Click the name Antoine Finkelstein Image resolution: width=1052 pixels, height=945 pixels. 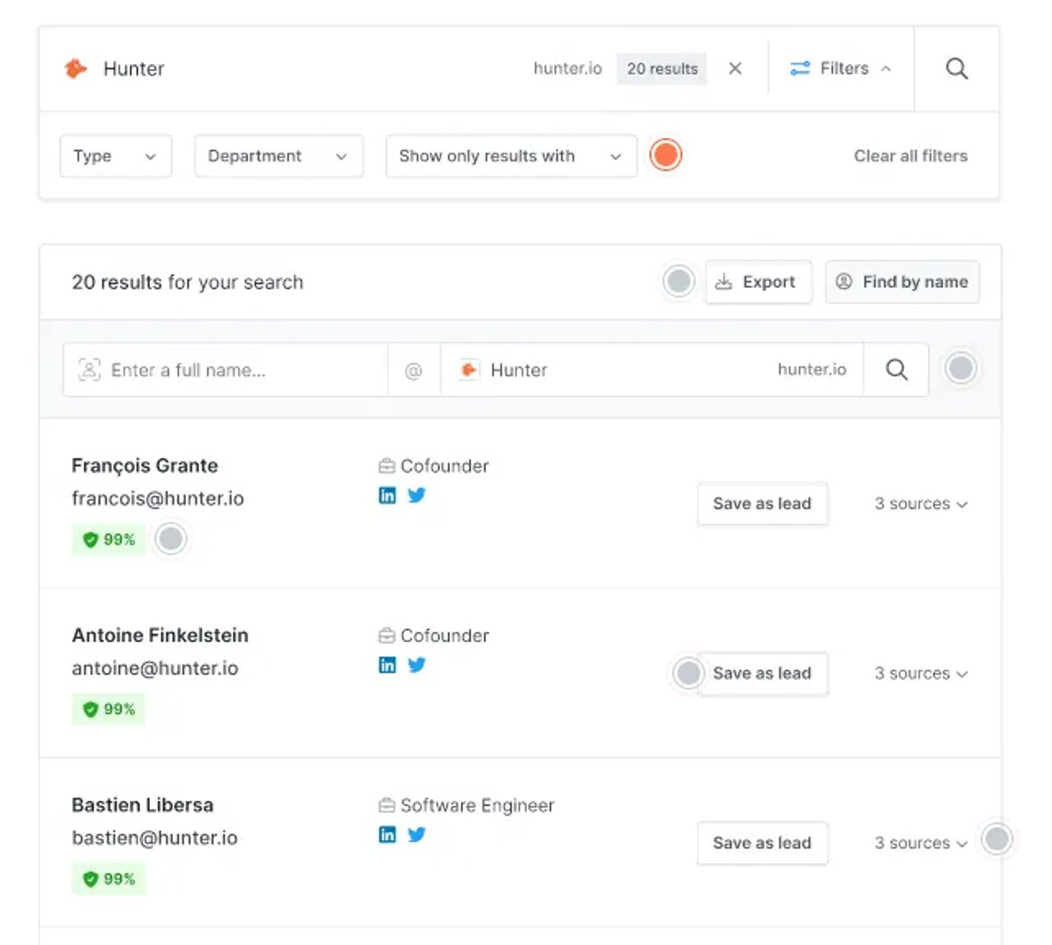pyautogui.click(x=160, y=634)
